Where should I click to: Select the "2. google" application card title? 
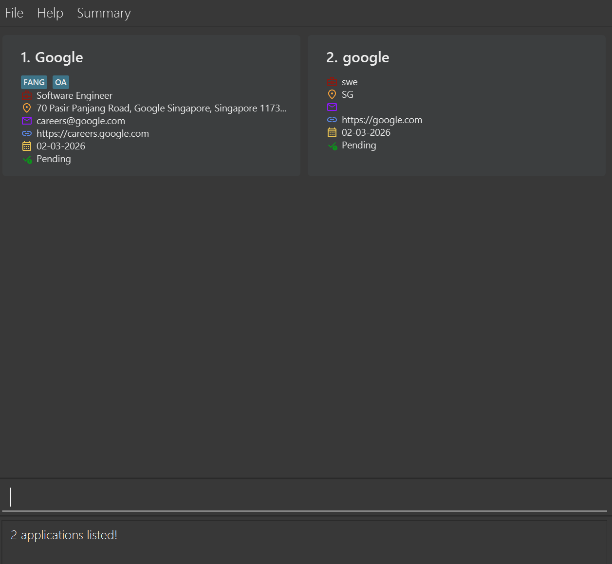358,57
